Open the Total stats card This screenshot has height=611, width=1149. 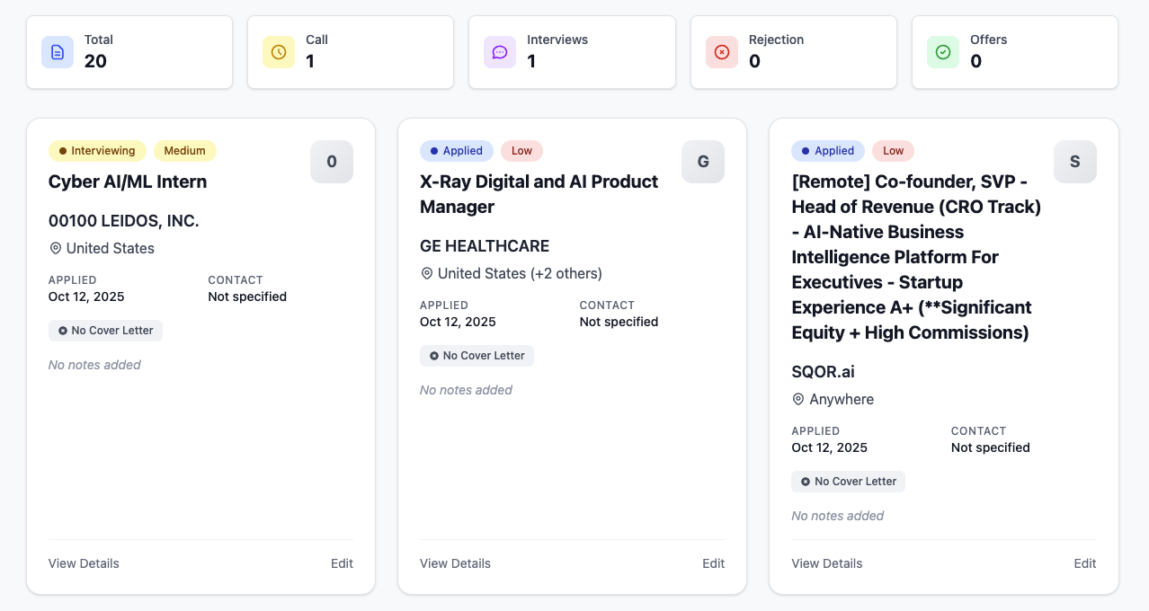(x=129, y=52)
